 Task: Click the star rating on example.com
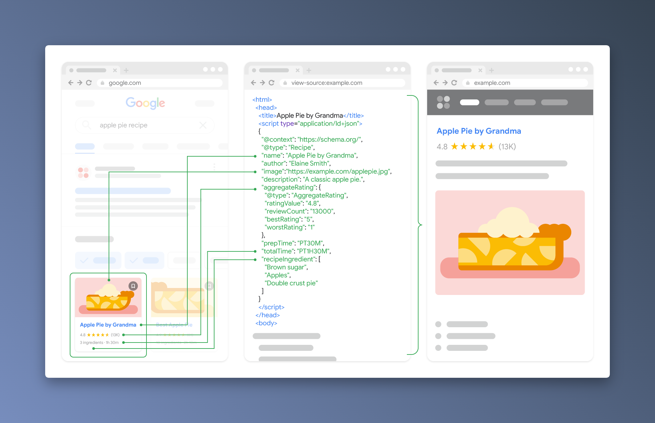point(473,147)
